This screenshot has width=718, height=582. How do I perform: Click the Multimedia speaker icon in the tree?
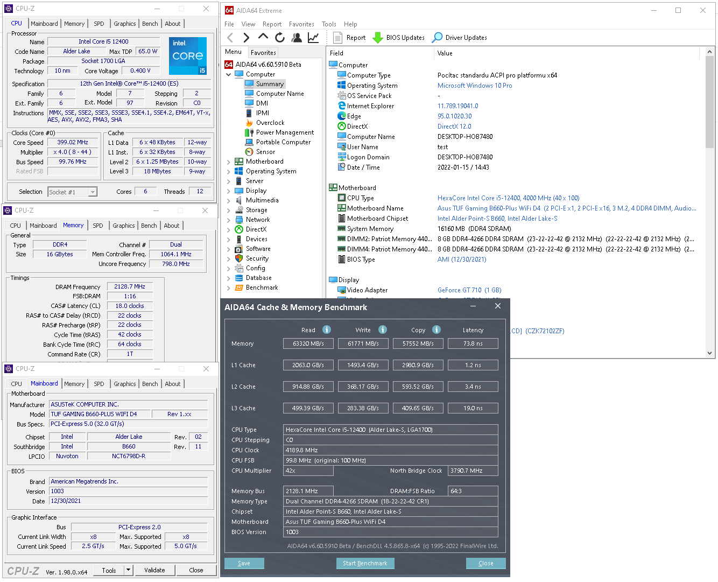tap(239, 200)
